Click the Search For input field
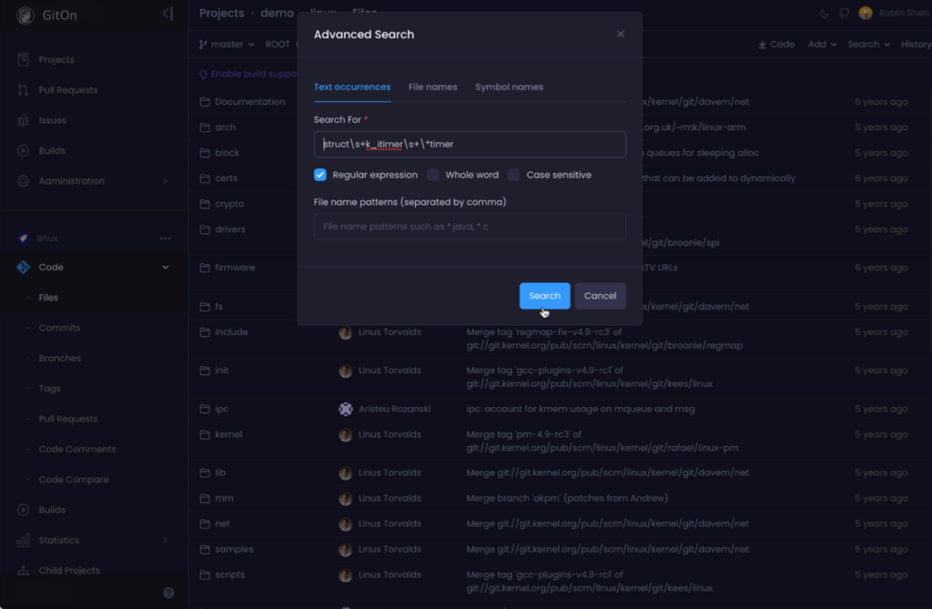This screenshot has height=609, width=932. (470, 144)
